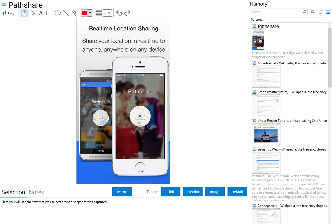This screenshot has width=332, height=224.
Task: Open the Semantic Web snapshot thumbnail
Action: pos(266,163)
